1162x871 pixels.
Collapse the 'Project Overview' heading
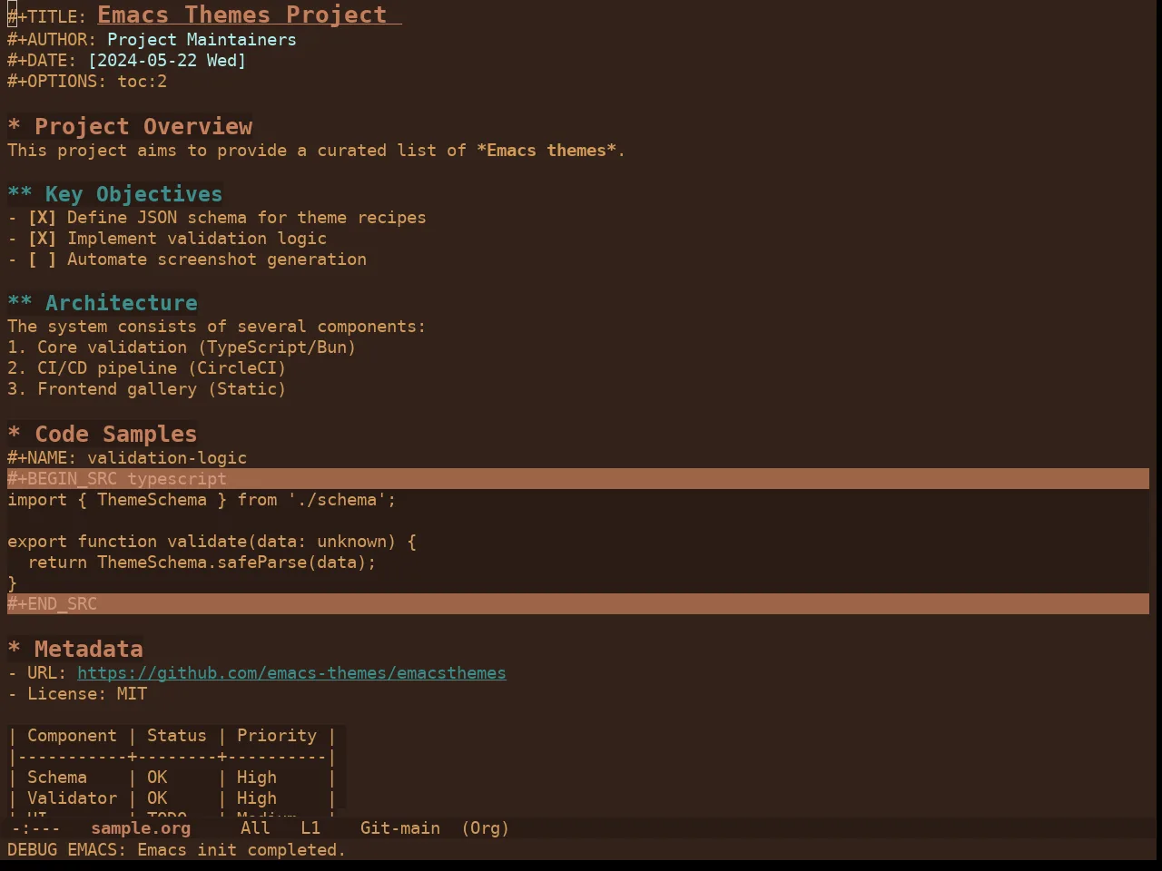130,126
